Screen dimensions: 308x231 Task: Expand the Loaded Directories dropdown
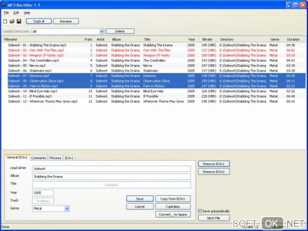[101, 31]
